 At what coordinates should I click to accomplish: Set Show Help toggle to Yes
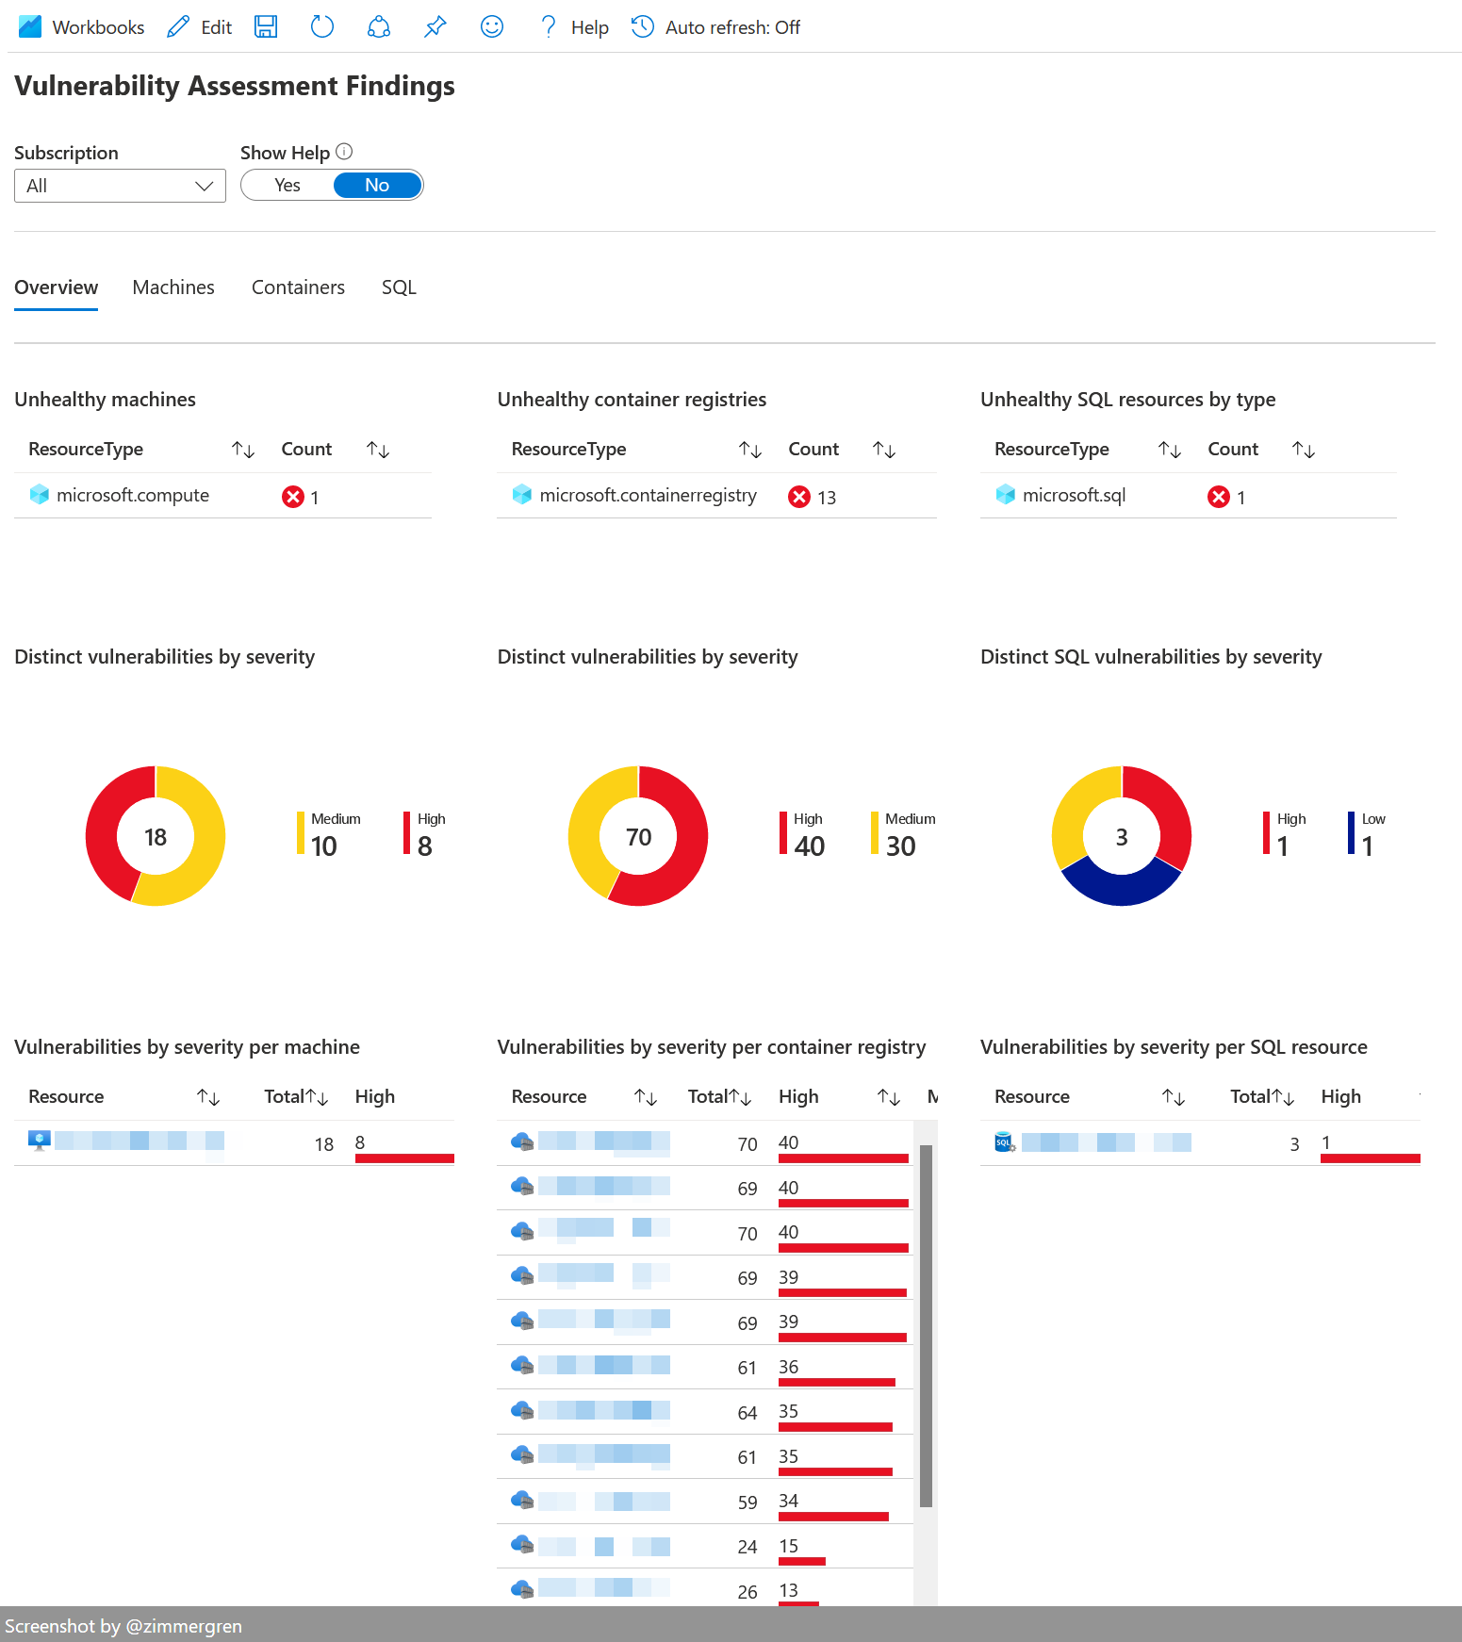(x=287, y=186)
